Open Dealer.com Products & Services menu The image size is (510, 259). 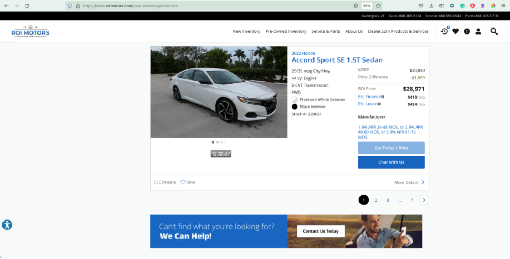[x=398, y=31]
